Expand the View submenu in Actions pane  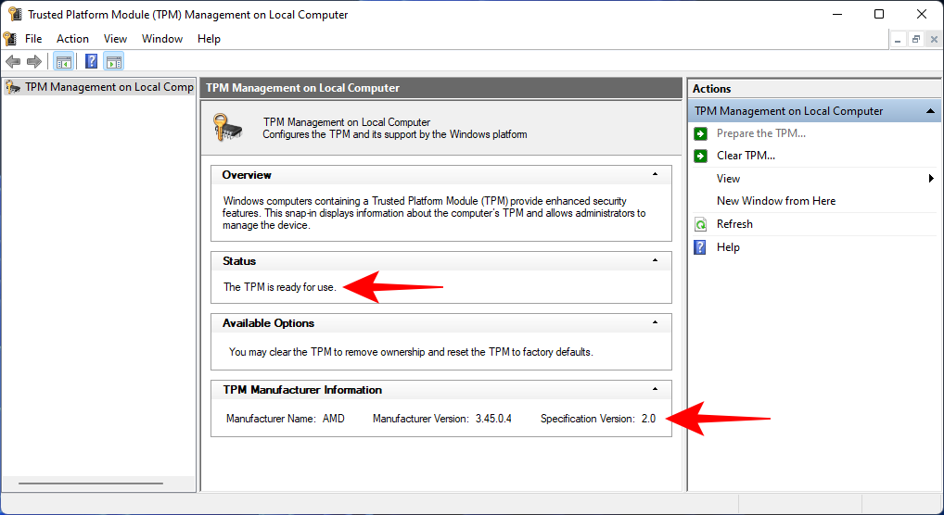tap(930, 179)
